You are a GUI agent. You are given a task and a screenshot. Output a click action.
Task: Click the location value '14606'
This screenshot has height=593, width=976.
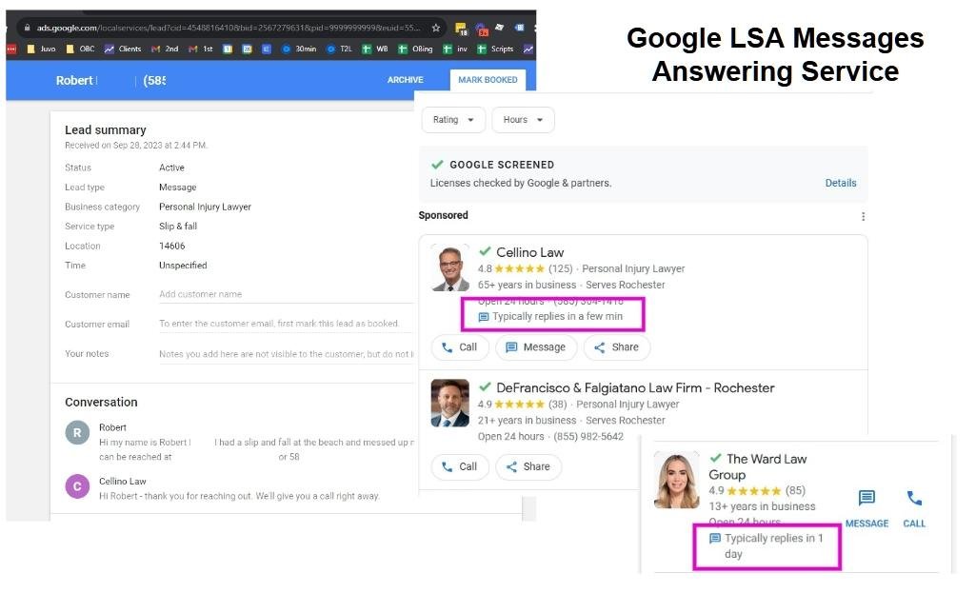click(171, 246)
